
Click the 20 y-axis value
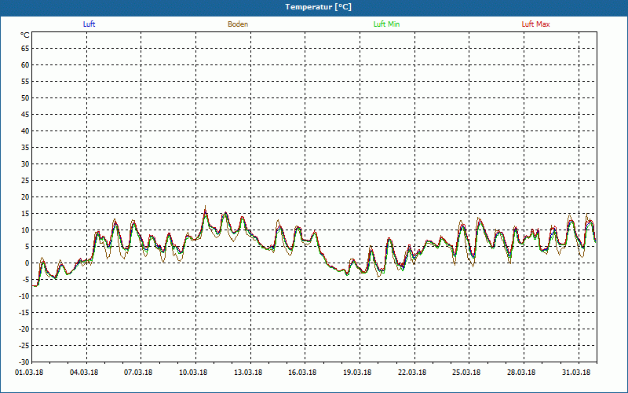pyautogui.click(x=25, y=197)
